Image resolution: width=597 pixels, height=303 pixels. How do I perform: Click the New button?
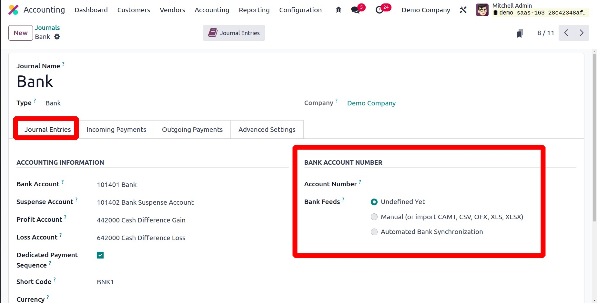click(21, 33)
